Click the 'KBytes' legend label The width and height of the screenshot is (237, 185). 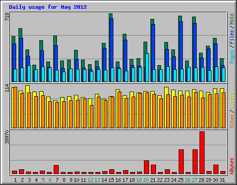[231, 166]
